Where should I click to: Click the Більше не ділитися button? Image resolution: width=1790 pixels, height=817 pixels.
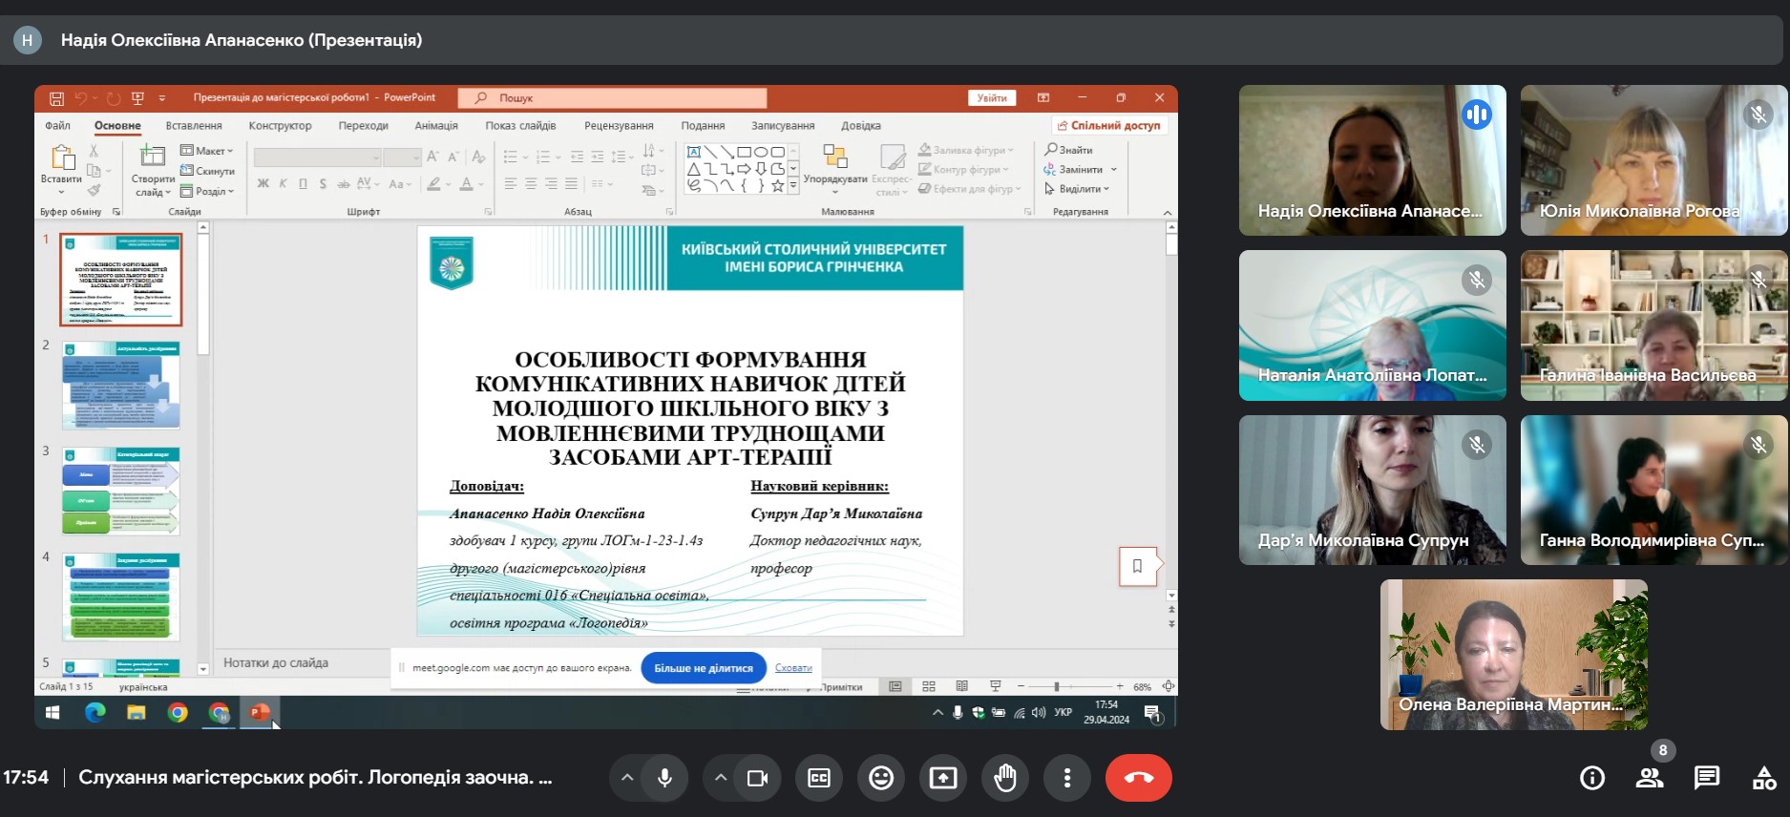tap(703, 668)
